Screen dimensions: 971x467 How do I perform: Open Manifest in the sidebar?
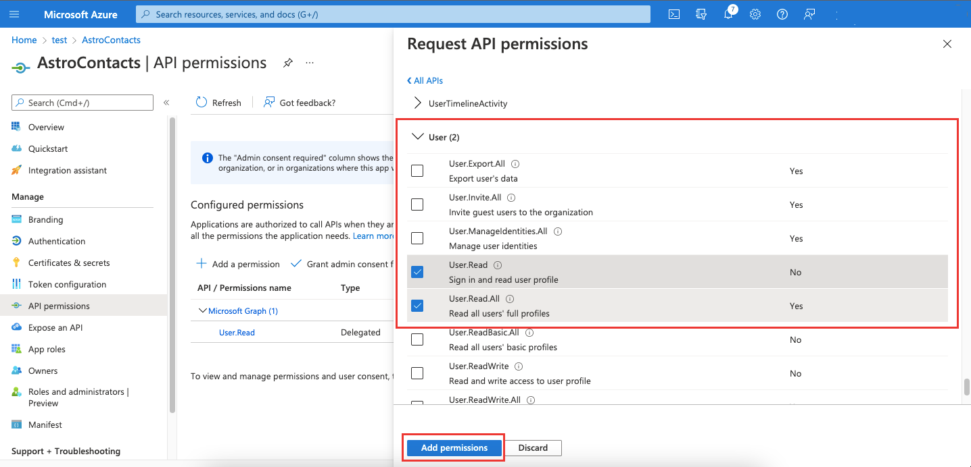tap(45, 424)
